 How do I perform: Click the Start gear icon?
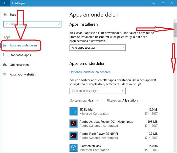point(5,15)
